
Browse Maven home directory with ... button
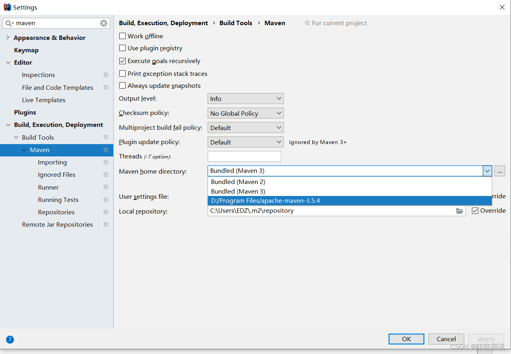tap(500, 171)
